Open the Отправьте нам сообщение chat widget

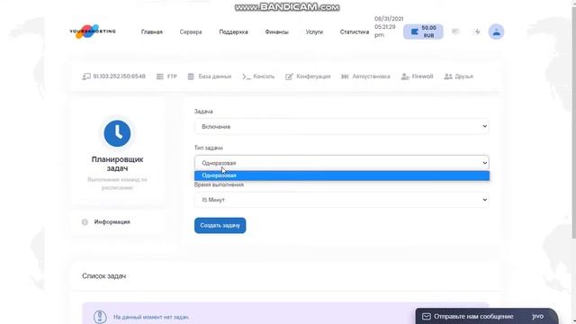[486, 316]
